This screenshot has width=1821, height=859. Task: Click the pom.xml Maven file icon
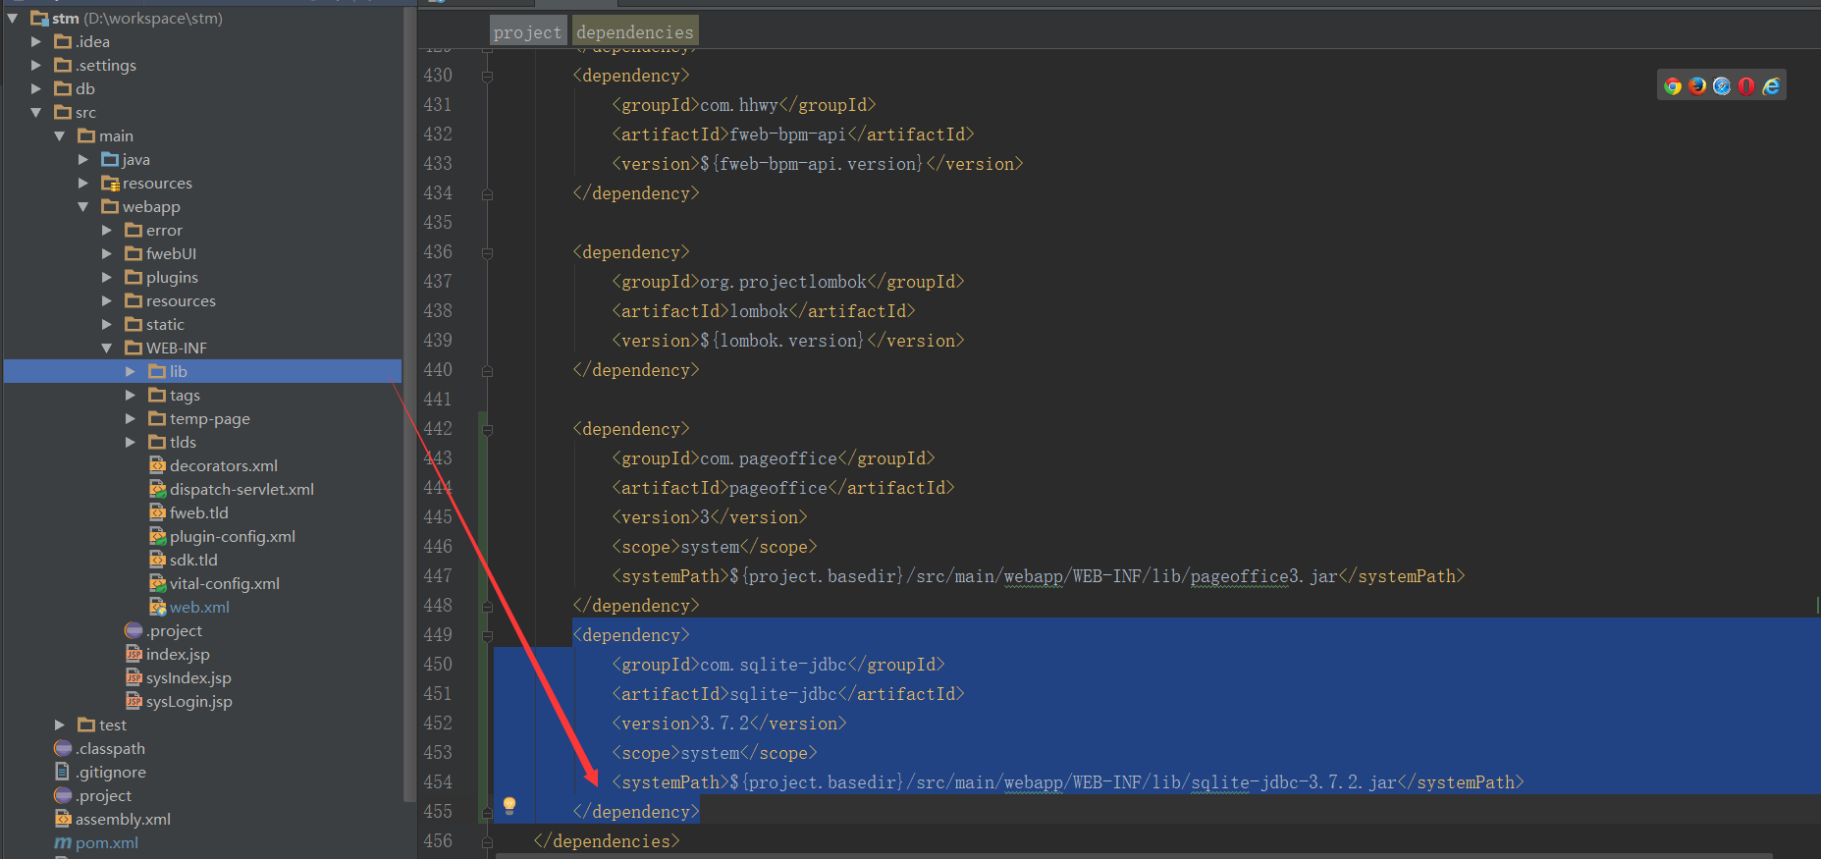click(x=63, y=842)
